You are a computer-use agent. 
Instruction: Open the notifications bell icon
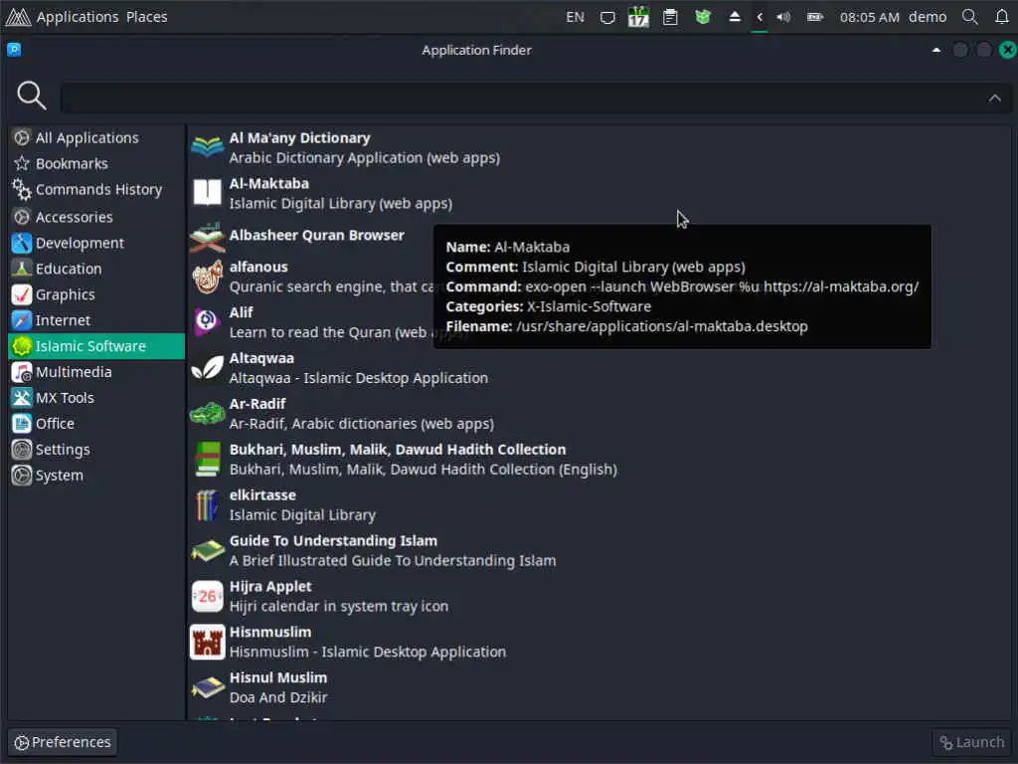click(x=1002, y=17)
